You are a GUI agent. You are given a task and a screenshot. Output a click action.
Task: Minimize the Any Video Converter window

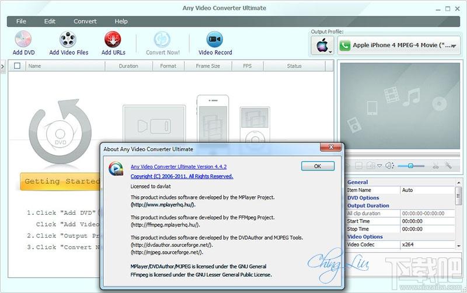pos(438,9)
